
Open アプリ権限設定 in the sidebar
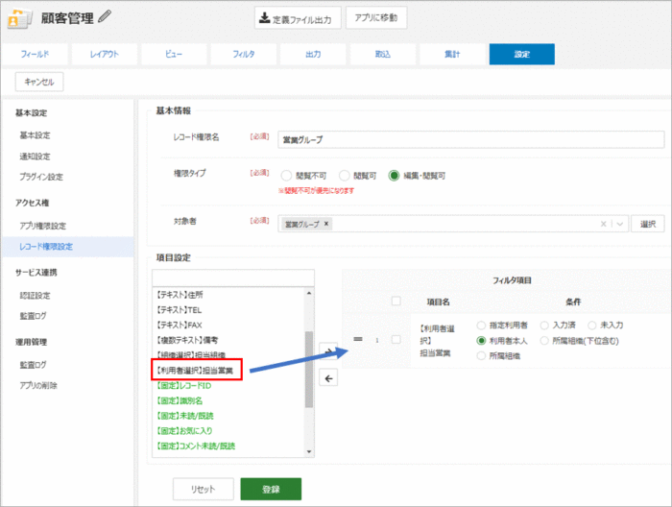pyautogui.click(x=43, y=226)
